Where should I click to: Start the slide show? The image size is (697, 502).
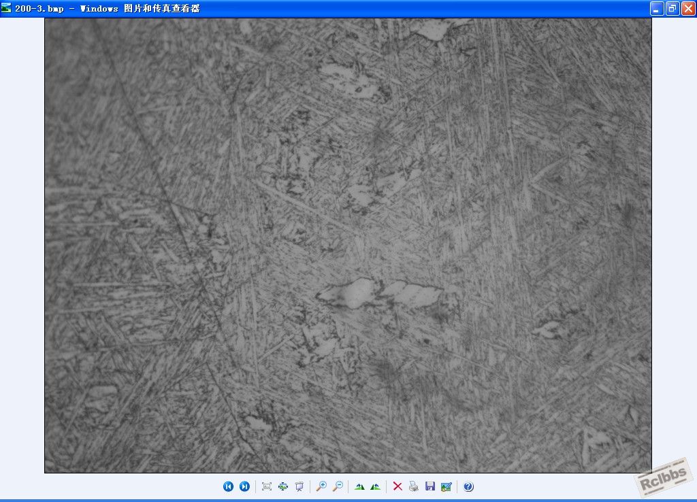tap(299, 486)
